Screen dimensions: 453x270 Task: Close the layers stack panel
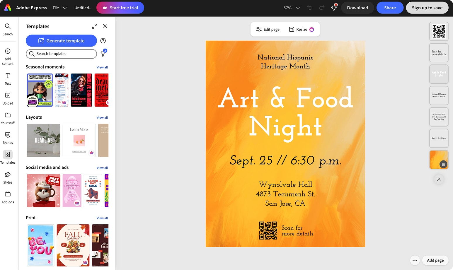(x=439, y=179)
